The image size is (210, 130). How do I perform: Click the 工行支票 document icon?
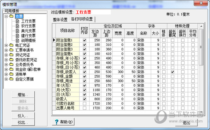pyautogui.click(x=17, y=21)
